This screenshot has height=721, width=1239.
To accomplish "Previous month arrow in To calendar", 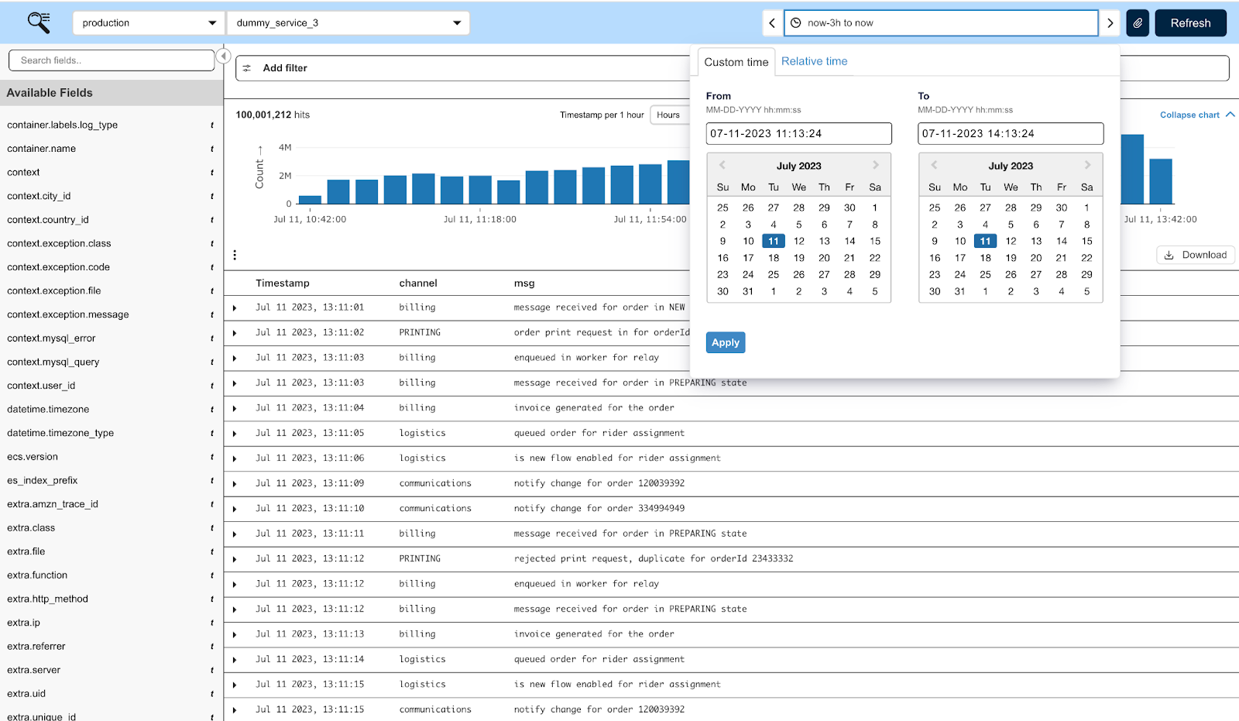I will [x=934, y=165].
